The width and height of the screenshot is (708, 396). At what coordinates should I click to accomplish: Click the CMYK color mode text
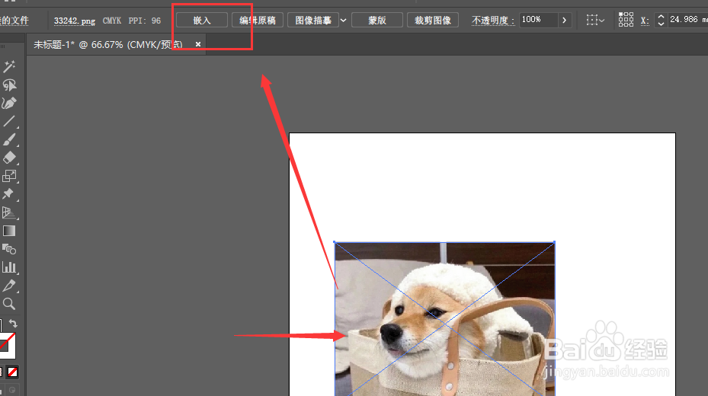click(112, 21)
